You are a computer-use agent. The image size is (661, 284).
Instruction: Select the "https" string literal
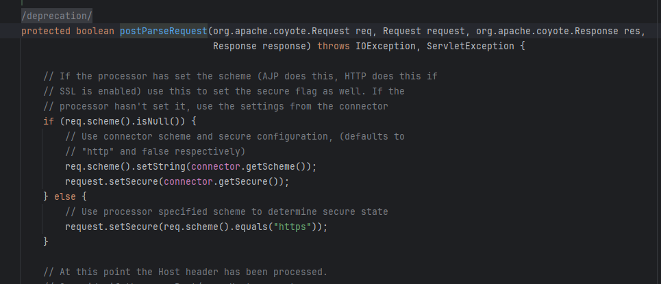[x=292, y=227]
